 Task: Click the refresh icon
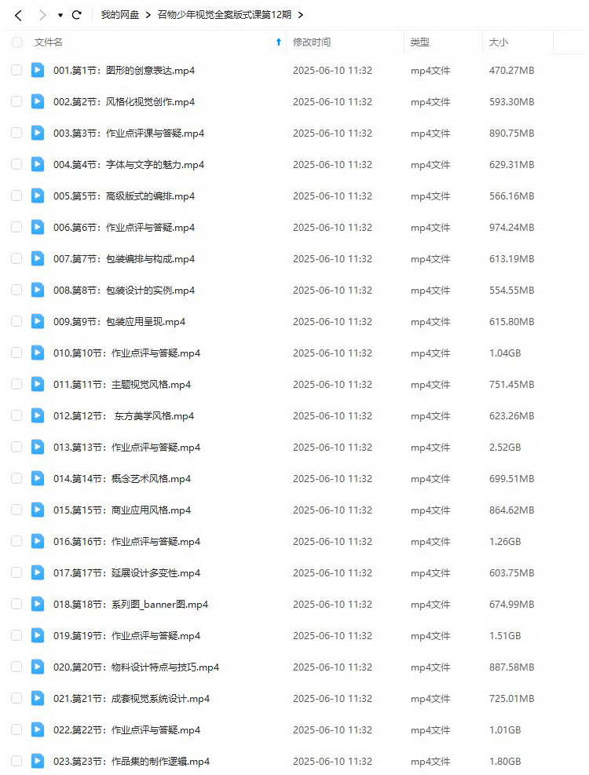pos(76,15)
